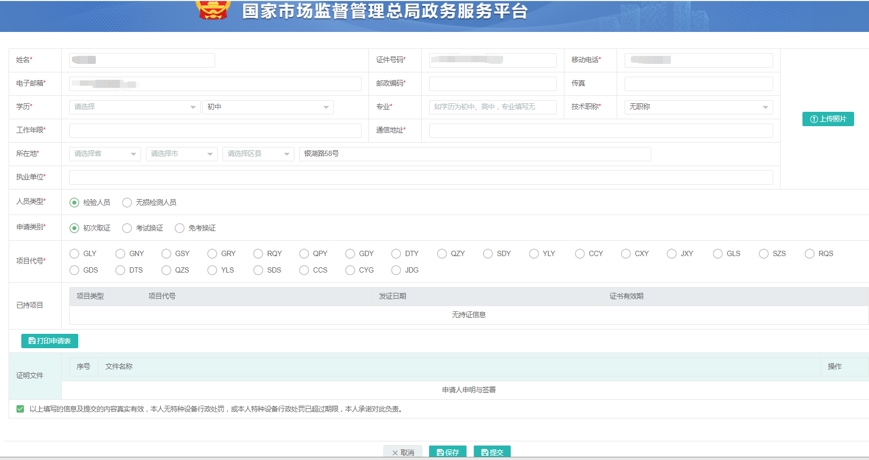The width and height of the screenshot is (869, 460).
Task: Select project code RQS
Action: click(809, 253)
